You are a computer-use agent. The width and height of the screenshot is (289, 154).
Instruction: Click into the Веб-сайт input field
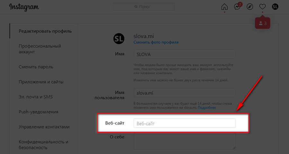tap(184, 123)
